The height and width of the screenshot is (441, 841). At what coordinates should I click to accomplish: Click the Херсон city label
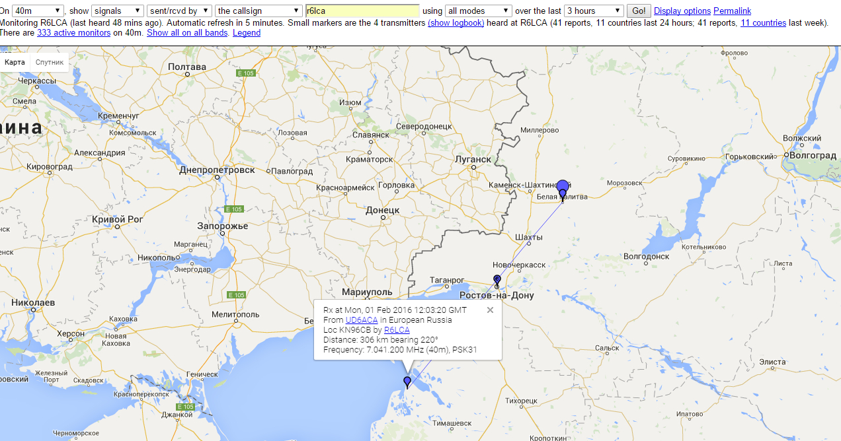point(71,334)
